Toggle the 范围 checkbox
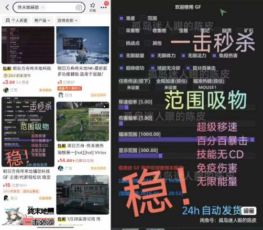The width and height of the screenshot is (263, 230). click(143, 18)
